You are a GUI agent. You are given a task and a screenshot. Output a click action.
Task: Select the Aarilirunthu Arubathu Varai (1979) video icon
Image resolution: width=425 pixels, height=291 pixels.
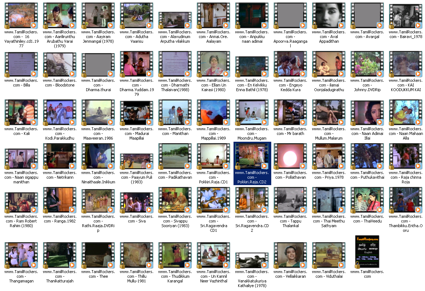pos(60,16)
